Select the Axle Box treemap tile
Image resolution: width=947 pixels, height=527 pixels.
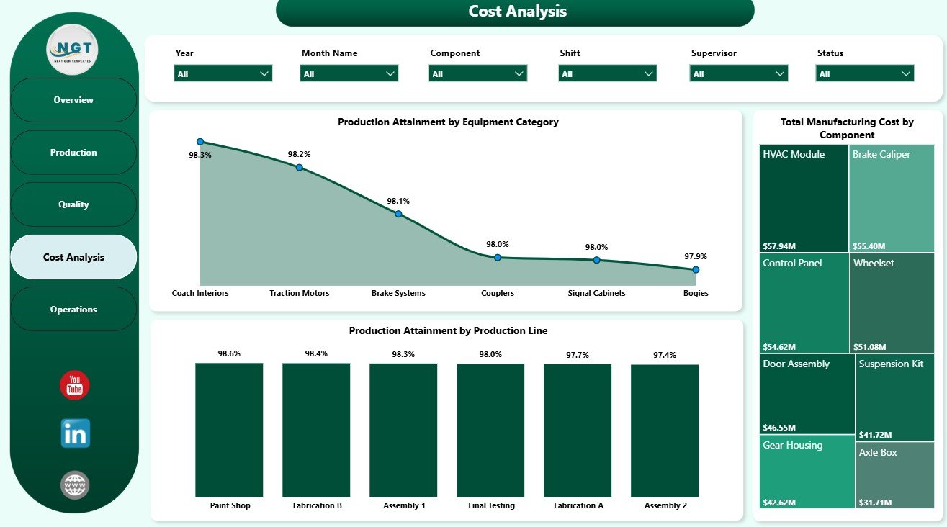coord(895,476)
